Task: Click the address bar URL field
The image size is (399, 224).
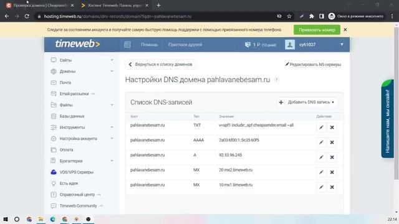Action: tap(155, 16)
